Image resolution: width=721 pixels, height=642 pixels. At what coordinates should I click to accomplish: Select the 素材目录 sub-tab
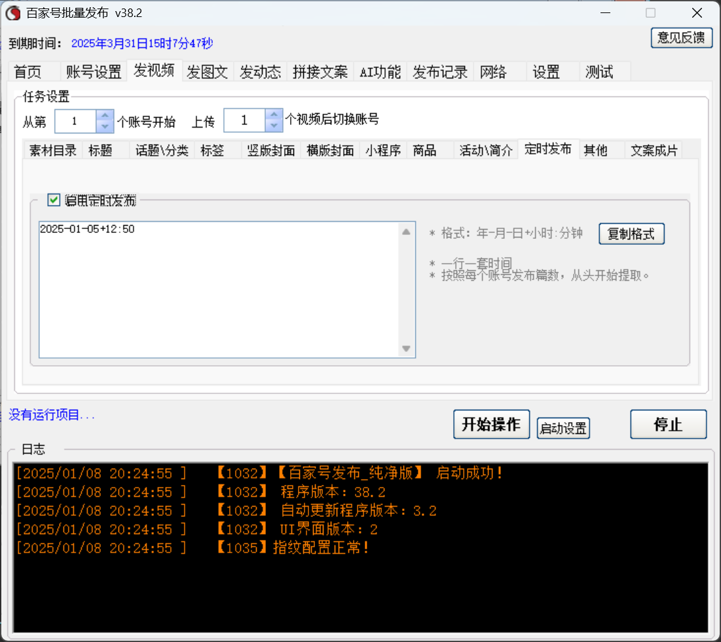[x=53, y=151]
